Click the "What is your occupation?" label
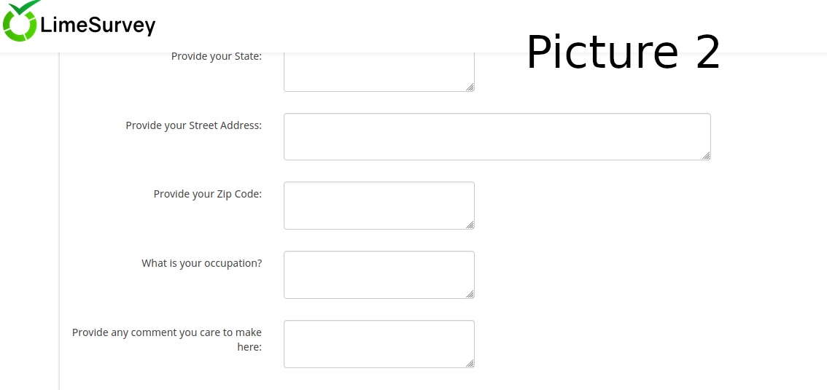 point(201,263)
